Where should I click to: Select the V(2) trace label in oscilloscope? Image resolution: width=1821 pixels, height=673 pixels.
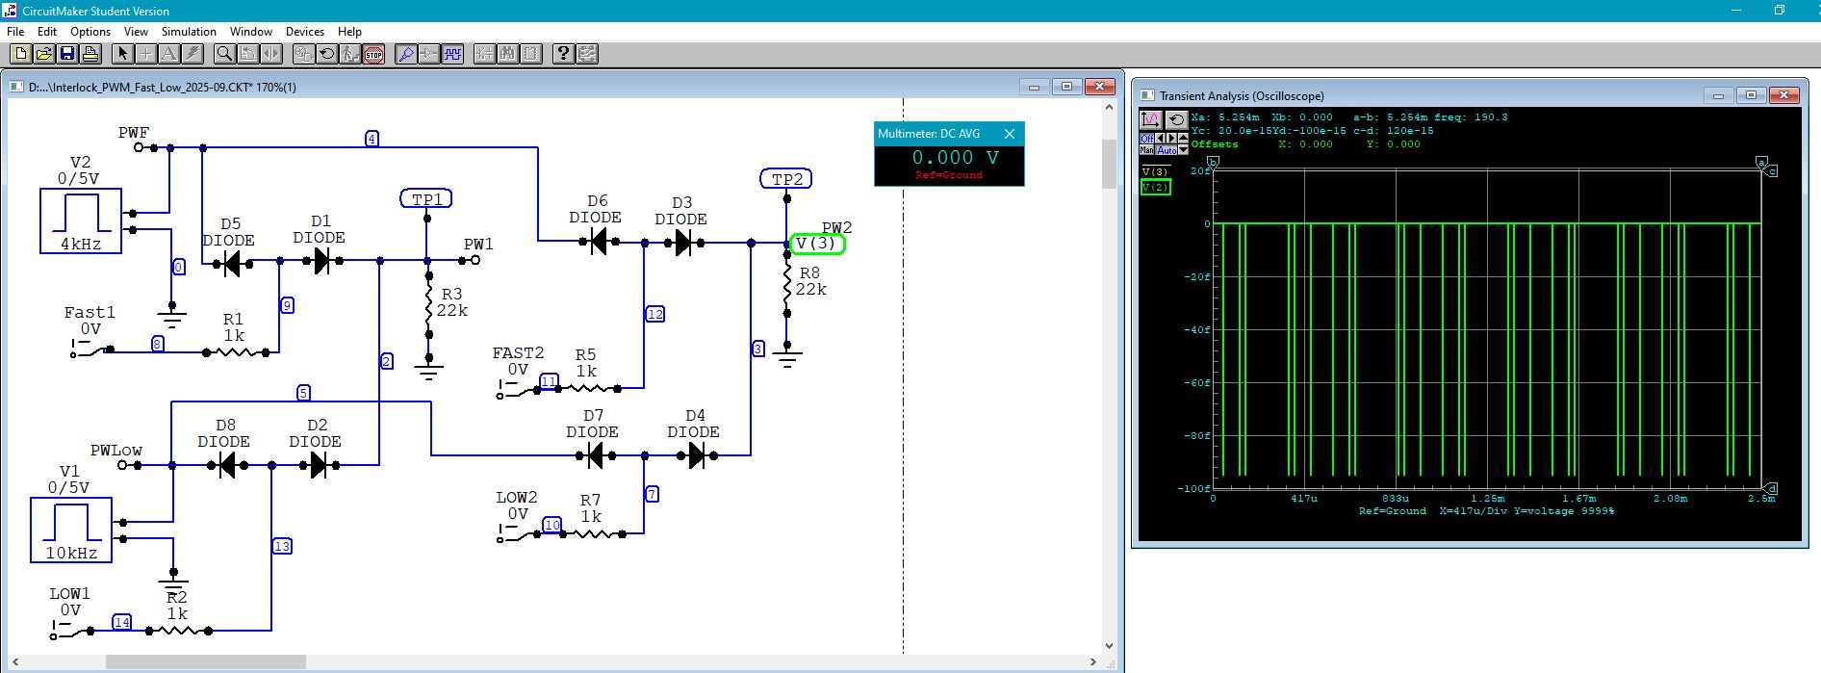pos(1155,187)
